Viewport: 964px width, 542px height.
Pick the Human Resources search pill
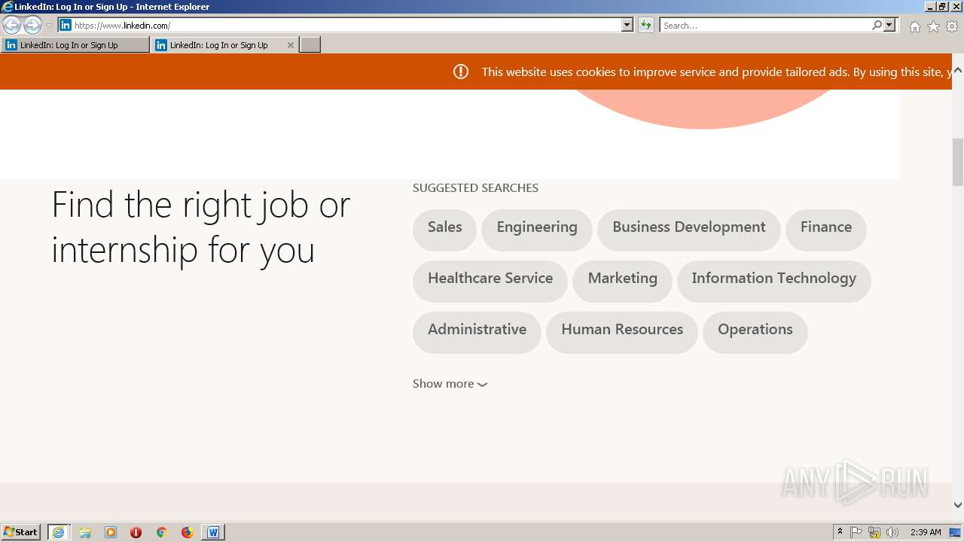[x=622, y=332]
